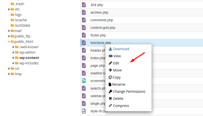The height and width of the screenshot is (116, 203).
Task: Click the folder icon next to lscache
Action: click(12, 20)
